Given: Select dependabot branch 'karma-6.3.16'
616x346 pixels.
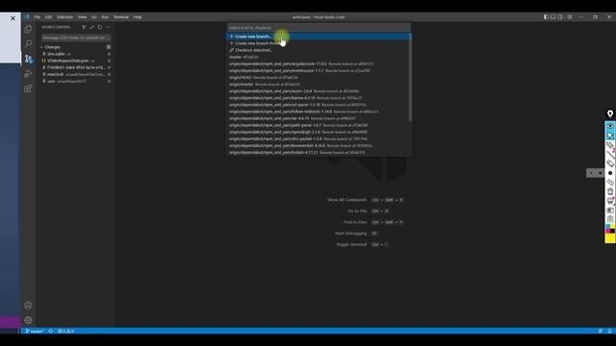Looking at the screenshot, I should [319, 98].
